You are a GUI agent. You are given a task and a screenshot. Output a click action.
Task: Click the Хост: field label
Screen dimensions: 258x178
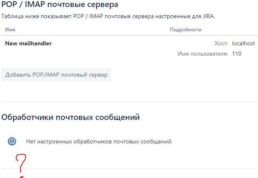click(221, 43)
